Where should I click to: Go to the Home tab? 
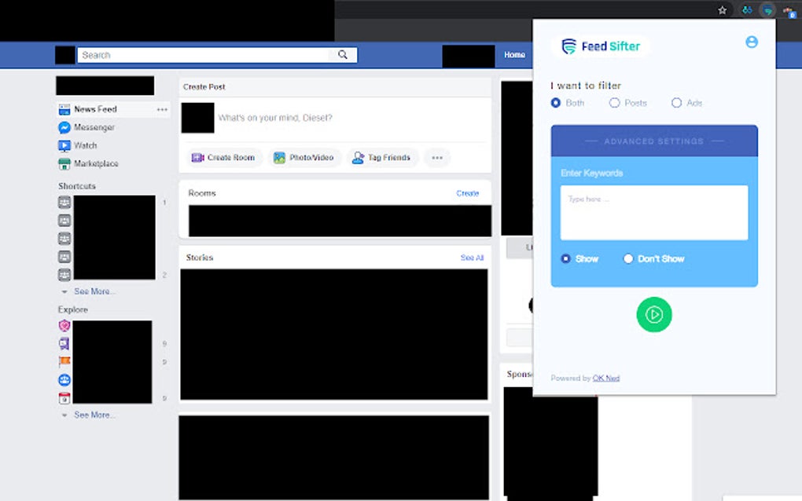[514, 55]
